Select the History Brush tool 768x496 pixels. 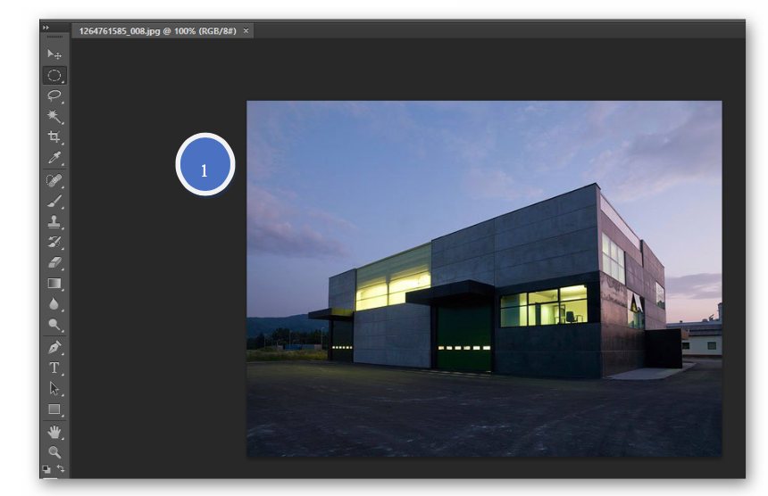pyautogui.click(x=54, y=243)
